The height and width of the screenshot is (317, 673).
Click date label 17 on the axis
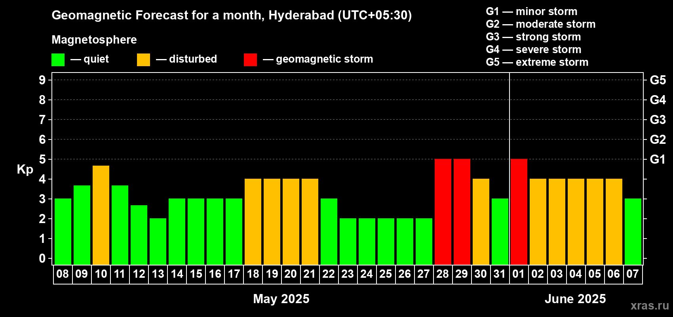pos(234,274)
